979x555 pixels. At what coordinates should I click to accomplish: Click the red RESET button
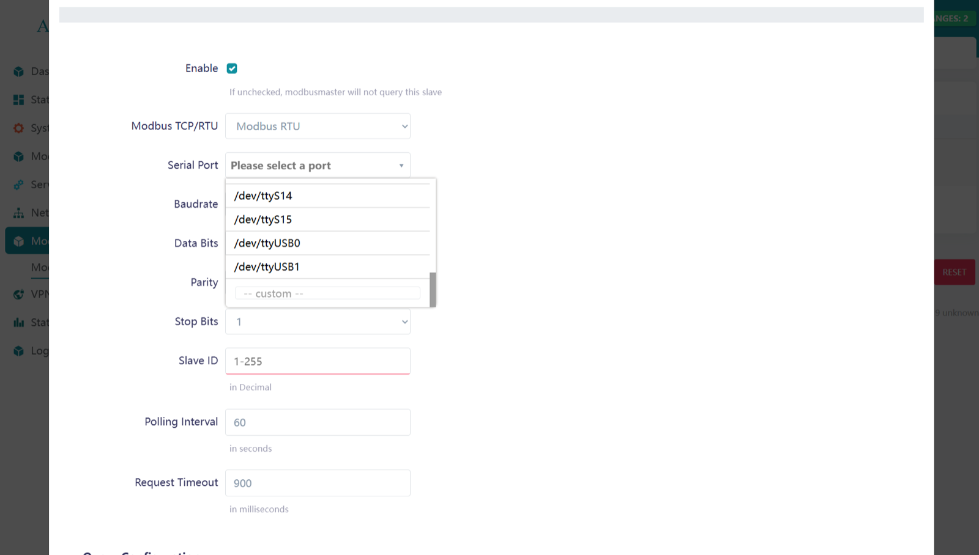click(955, 272)
